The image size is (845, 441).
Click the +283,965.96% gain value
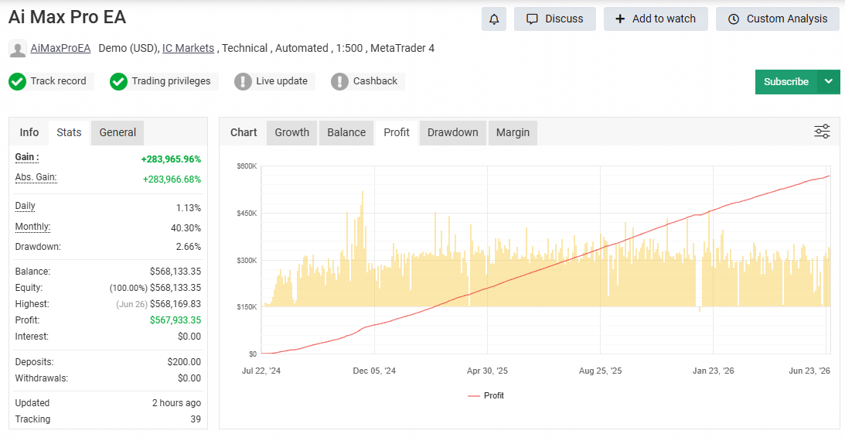(171, 159)
